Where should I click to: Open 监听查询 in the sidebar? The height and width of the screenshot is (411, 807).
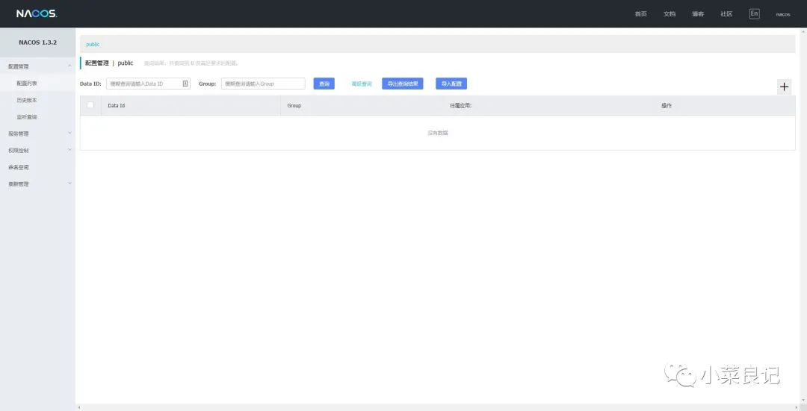click(27, 117)
